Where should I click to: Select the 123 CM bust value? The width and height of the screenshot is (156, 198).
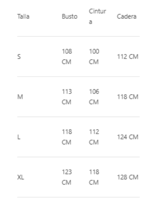pyautogui.click(x=67, y=177)
